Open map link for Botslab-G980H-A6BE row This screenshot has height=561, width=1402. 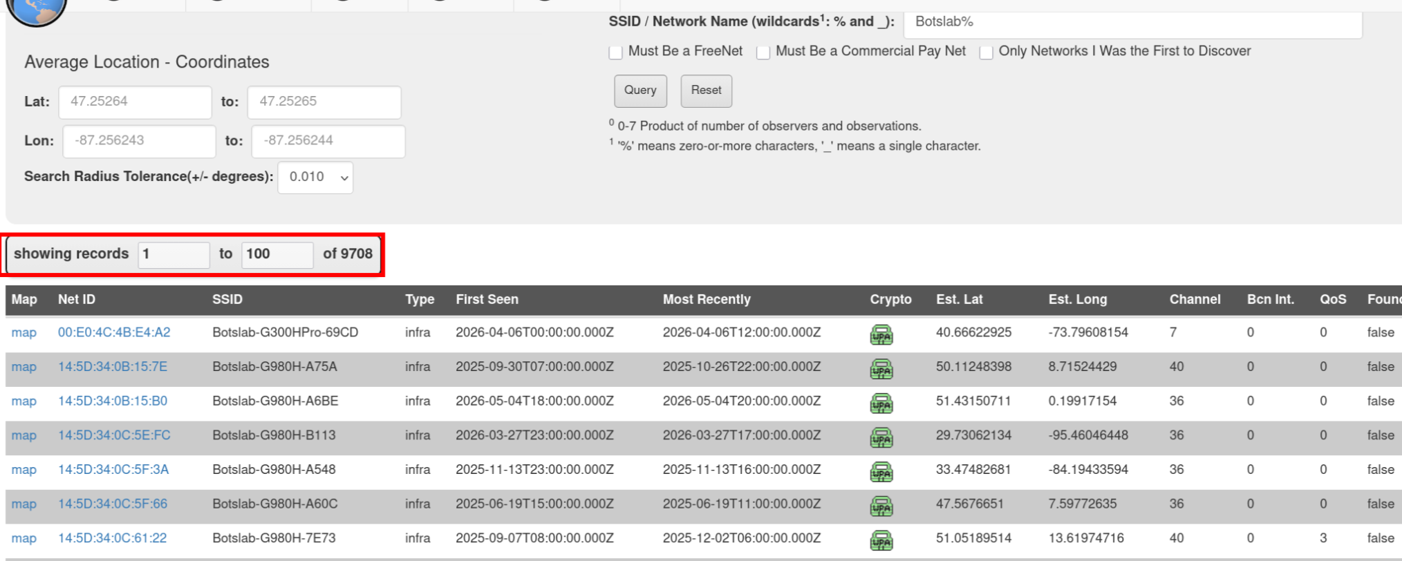tap(24, 401)
